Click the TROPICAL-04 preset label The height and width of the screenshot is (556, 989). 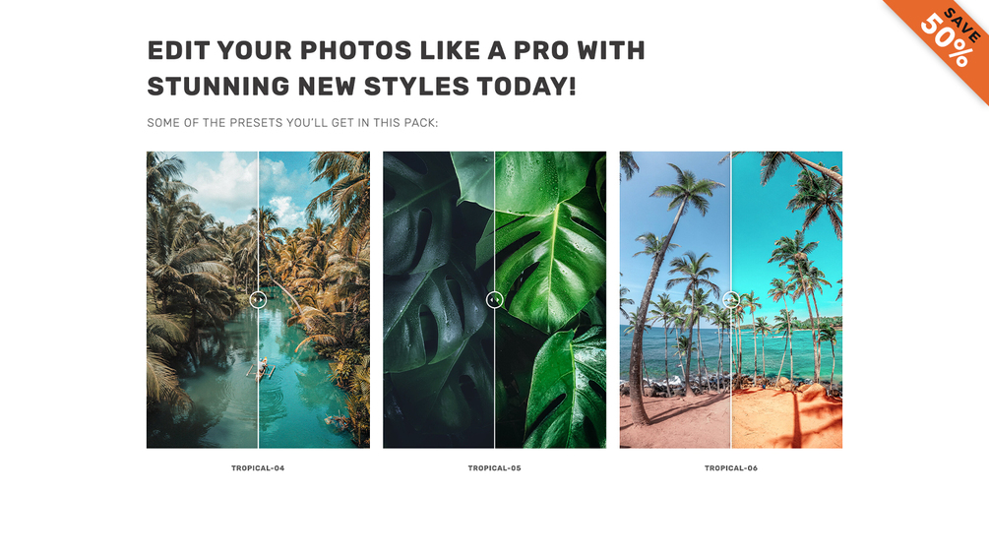pos(258,467)
